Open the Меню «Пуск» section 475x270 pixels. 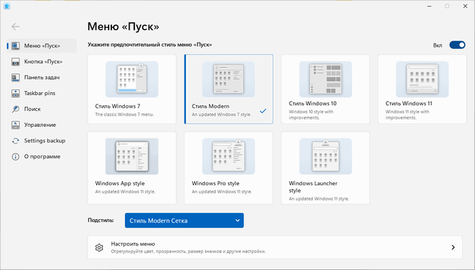[42, 45]
